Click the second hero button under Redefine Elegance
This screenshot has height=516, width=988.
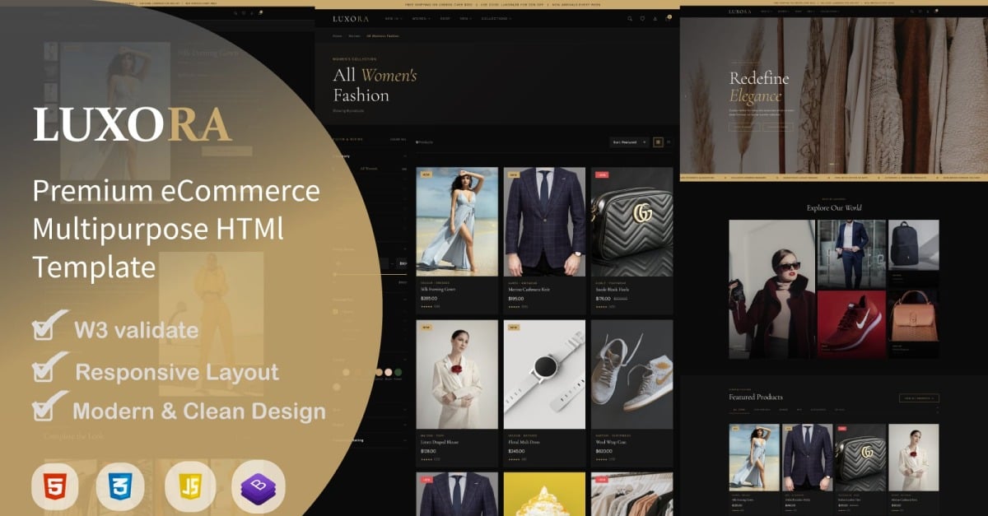click(x=778, y=127)
